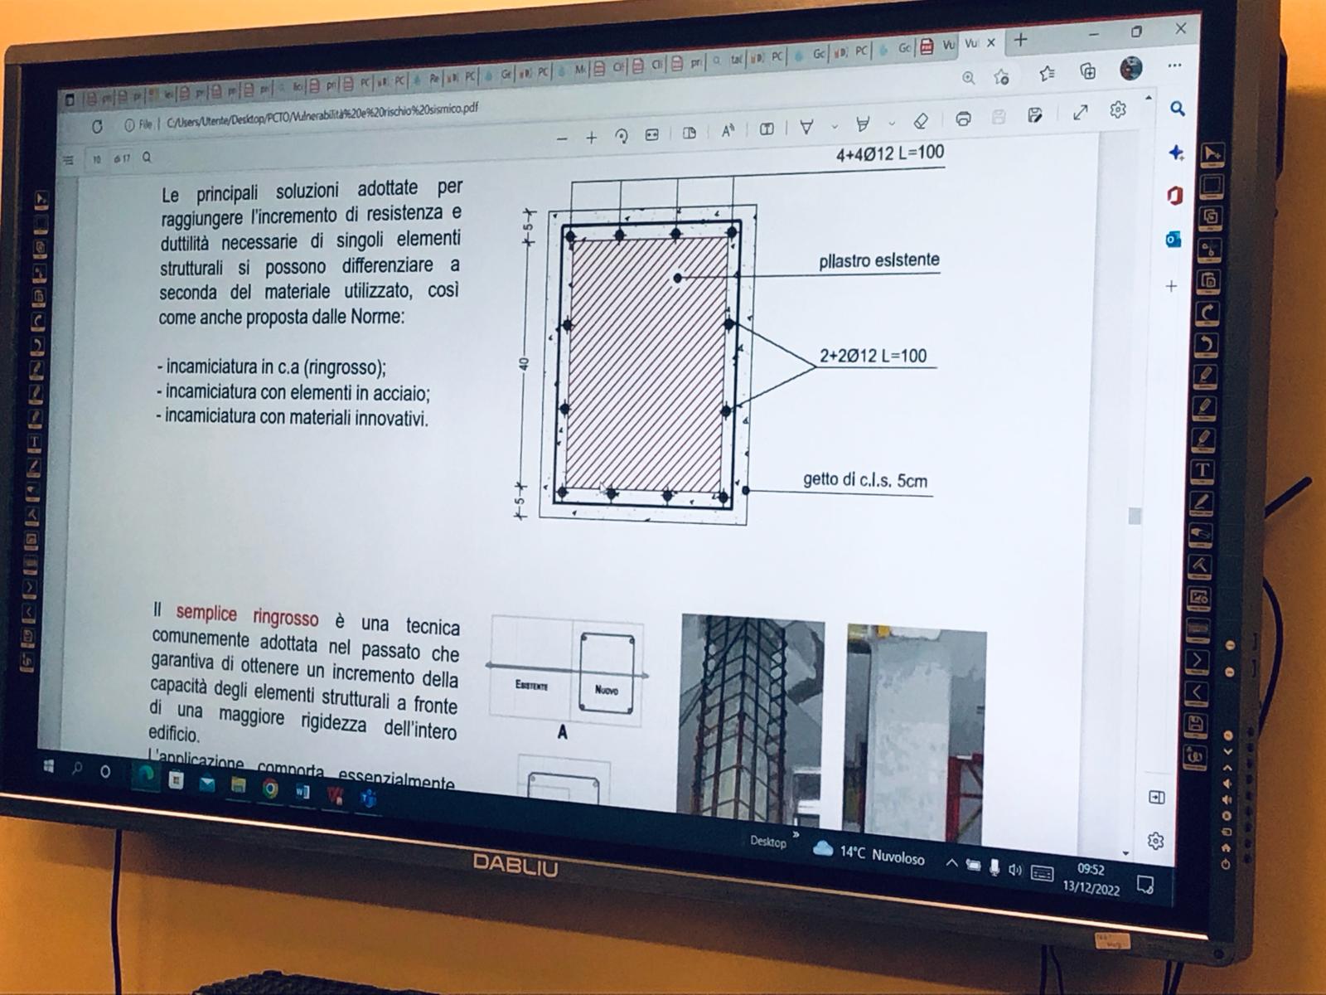Screen dimensions: 1326x995
Task: Zoom out of the PDF with the minus button
Action: (x=563, y=139)
